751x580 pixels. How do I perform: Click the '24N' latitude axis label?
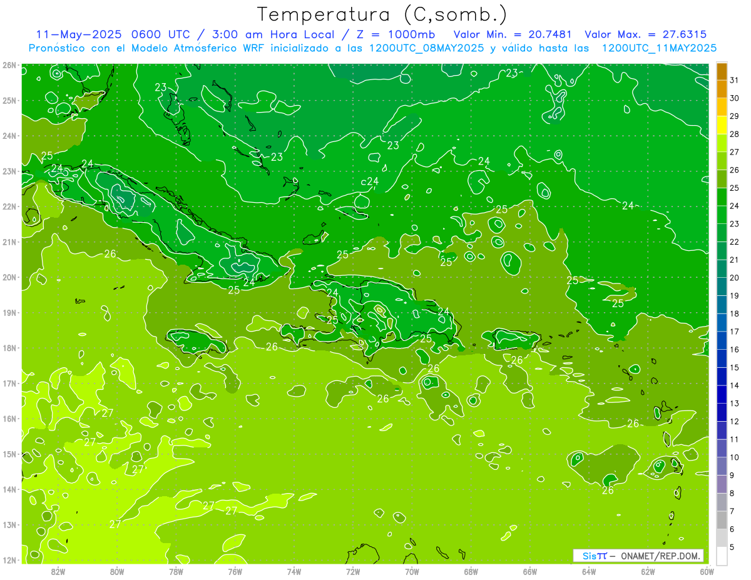tap(9, 136)
